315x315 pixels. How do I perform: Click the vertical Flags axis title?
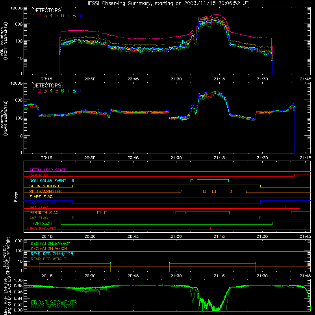point(16,196)
